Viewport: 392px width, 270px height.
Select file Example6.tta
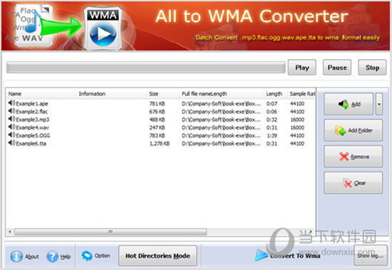(x=31, y=143)
